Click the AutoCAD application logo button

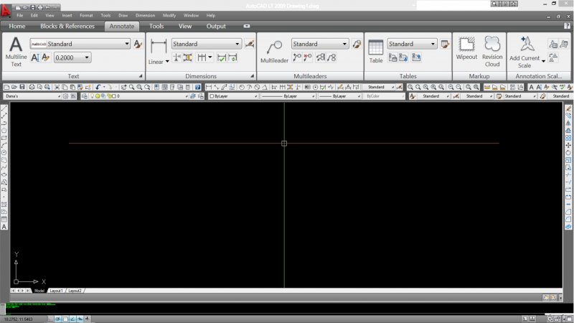tap(6, 9)
